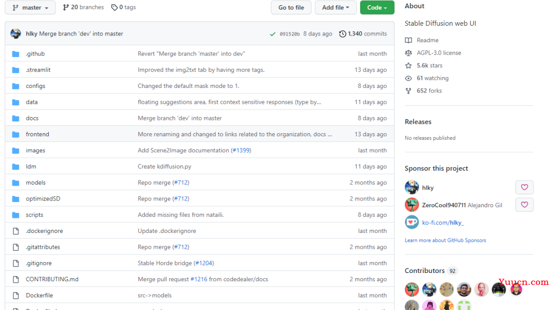
Task: Open 'Added missing files from nataili.' commit
Action: 180,215
